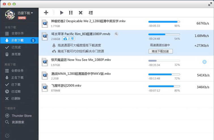The image size is (214, 140).
Task: Click the 高速通道可大幅度提高下载速度 text
Action: click(x=79, y=45)
